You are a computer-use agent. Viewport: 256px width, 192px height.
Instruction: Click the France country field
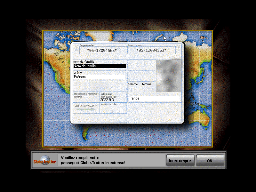coord(154,98)
